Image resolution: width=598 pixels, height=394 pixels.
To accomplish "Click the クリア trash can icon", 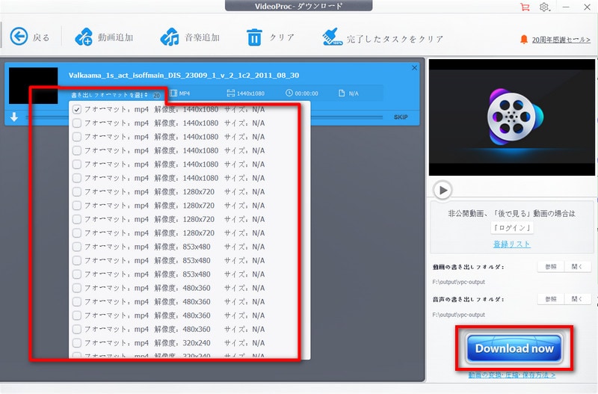I will (254, 37).
